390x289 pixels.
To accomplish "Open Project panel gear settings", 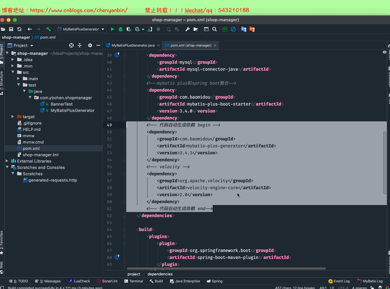I will pos(90,45).
